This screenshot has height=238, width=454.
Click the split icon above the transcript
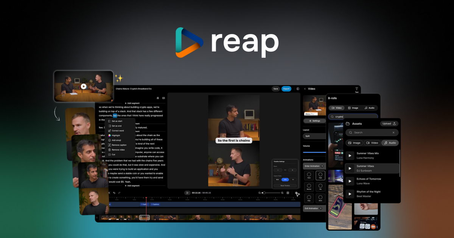pos(158,98)
